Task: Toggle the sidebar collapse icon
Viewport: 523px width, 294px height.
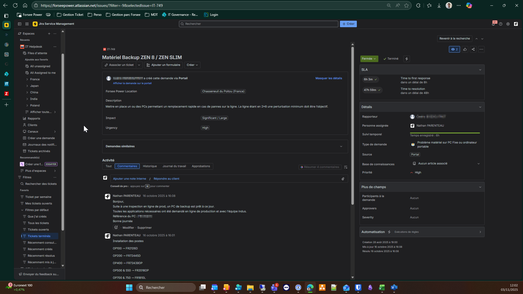Action: [20, 24]
